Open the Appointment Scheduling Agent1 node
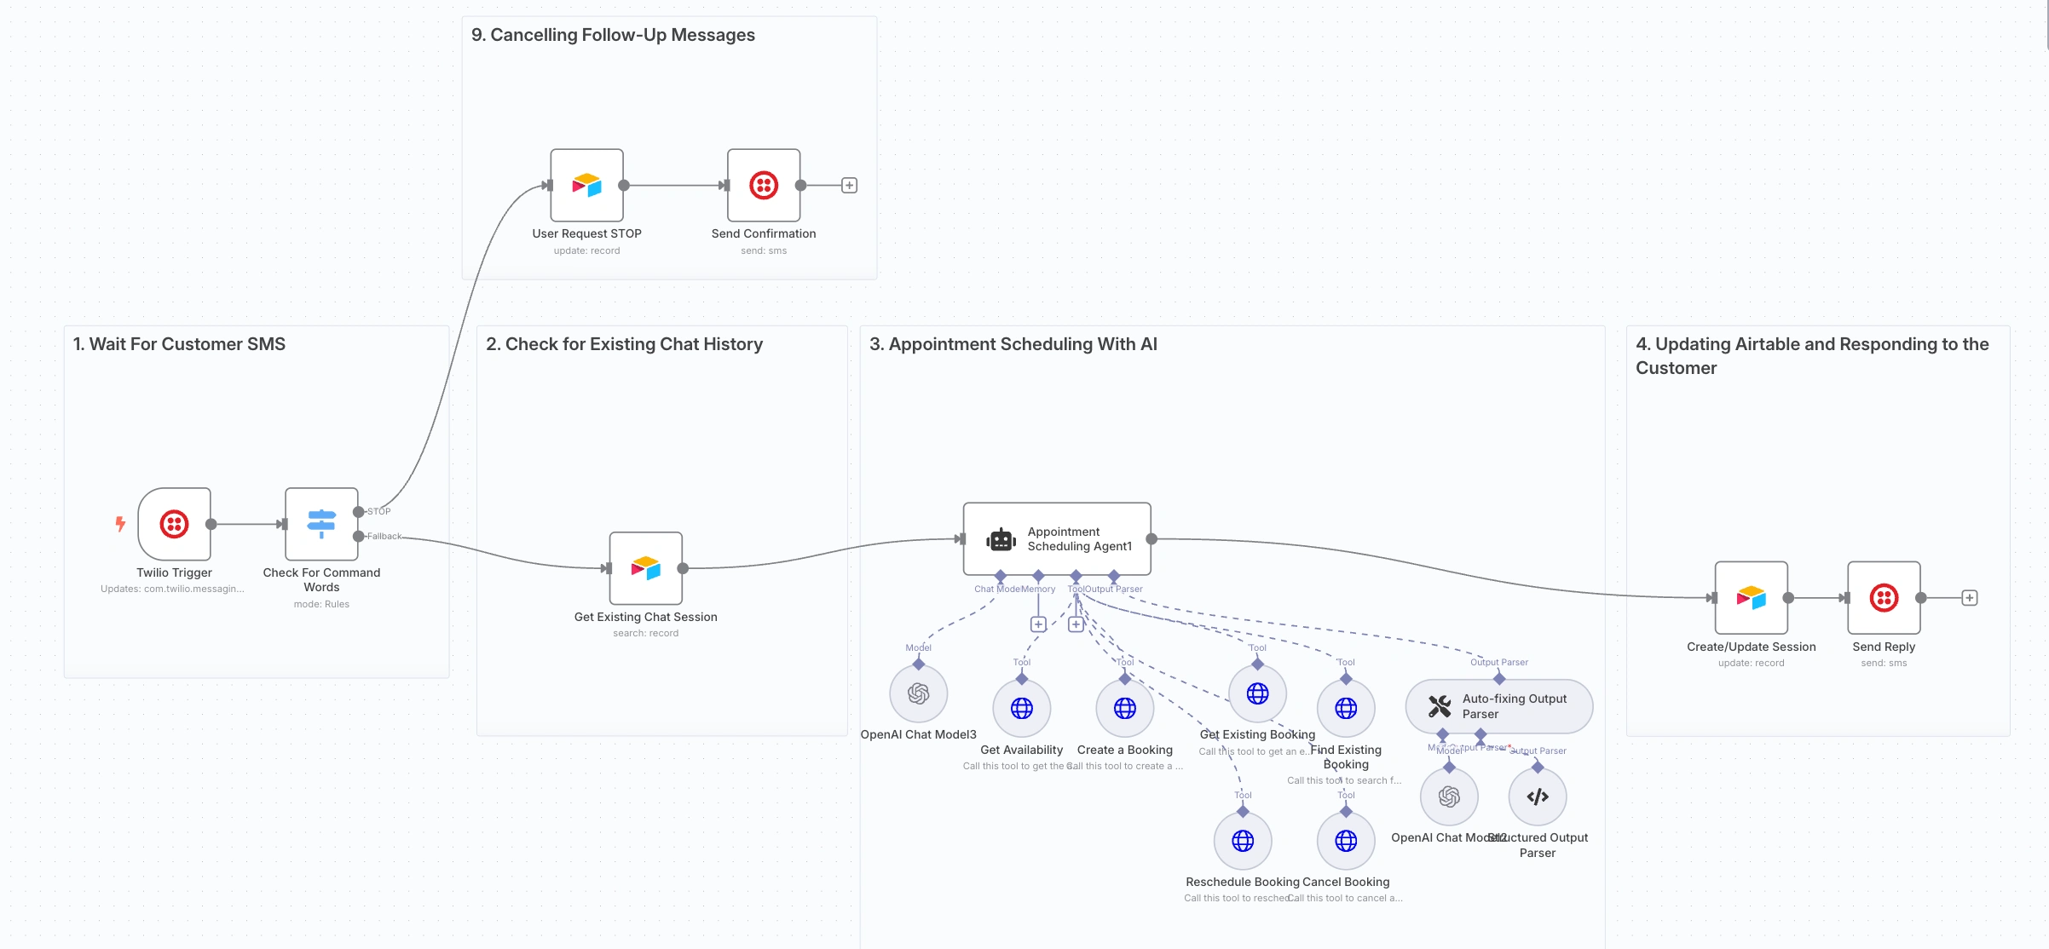The width and height of the screenshot is (2049, 949). 1057,538
